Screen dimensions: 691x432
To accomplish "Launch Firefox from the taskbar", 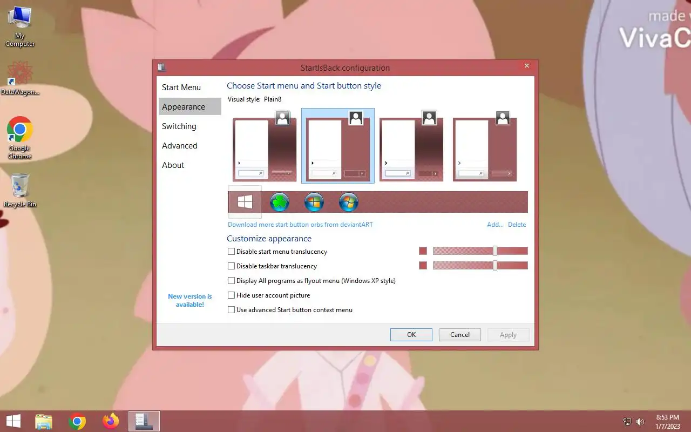I will [x=111, y=421].
